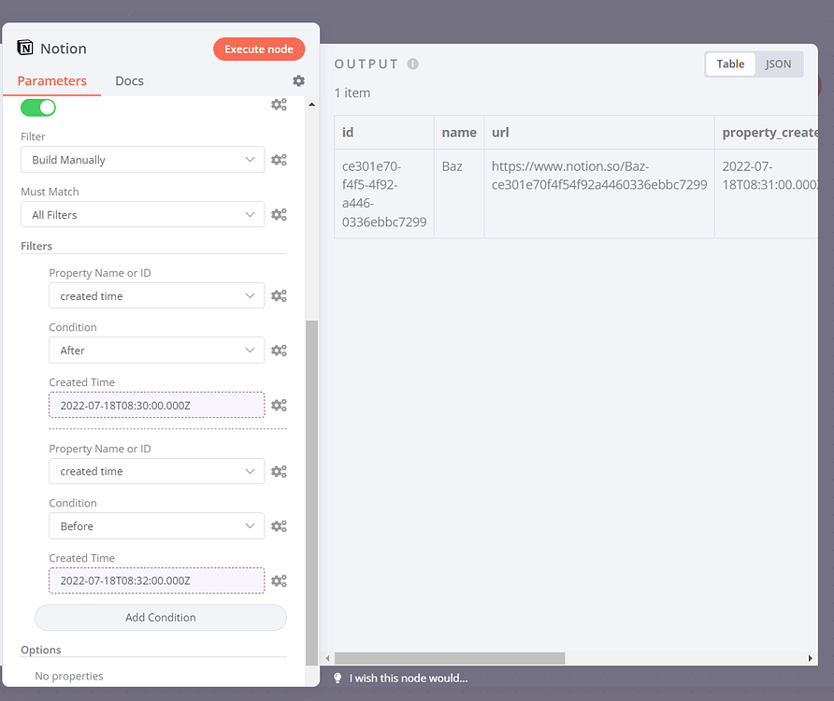Click the gear icon next to the Before condition
The width and height of the screenshot is (834, 701).
[279, 525]
